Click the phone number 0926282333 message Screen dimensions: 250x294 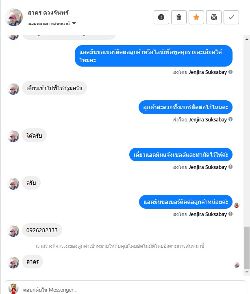coord(42,230)
